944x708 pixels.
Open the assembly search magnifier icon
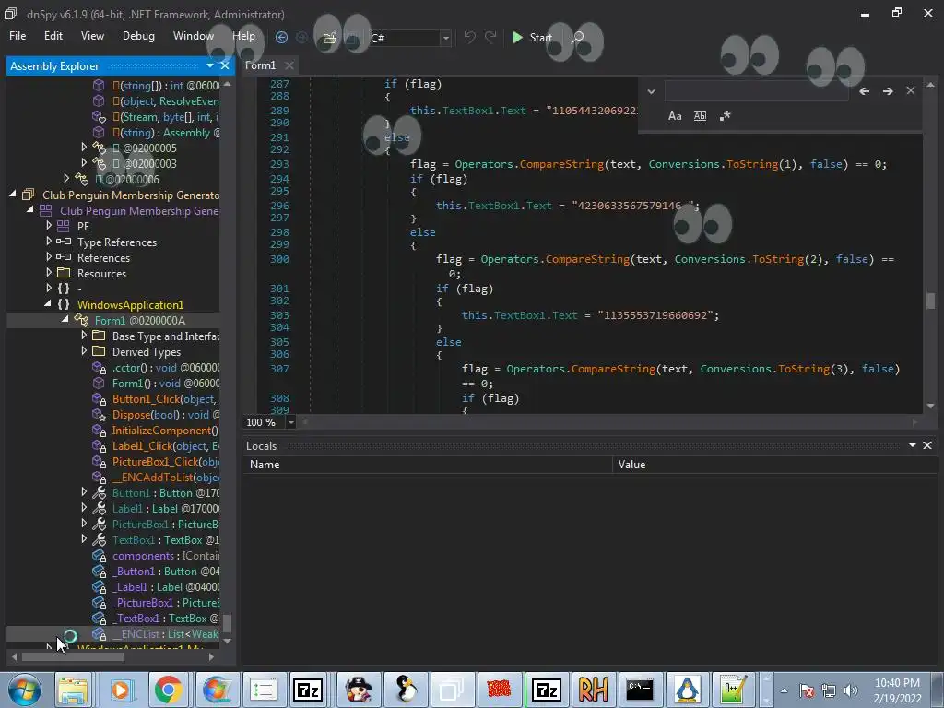coord(577,37)
